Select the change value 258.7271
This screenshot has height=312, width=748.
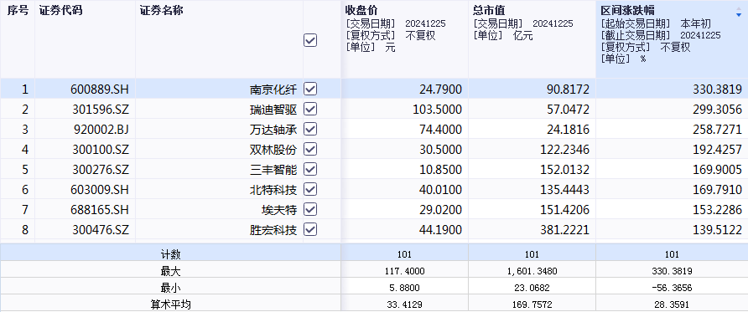717,130
